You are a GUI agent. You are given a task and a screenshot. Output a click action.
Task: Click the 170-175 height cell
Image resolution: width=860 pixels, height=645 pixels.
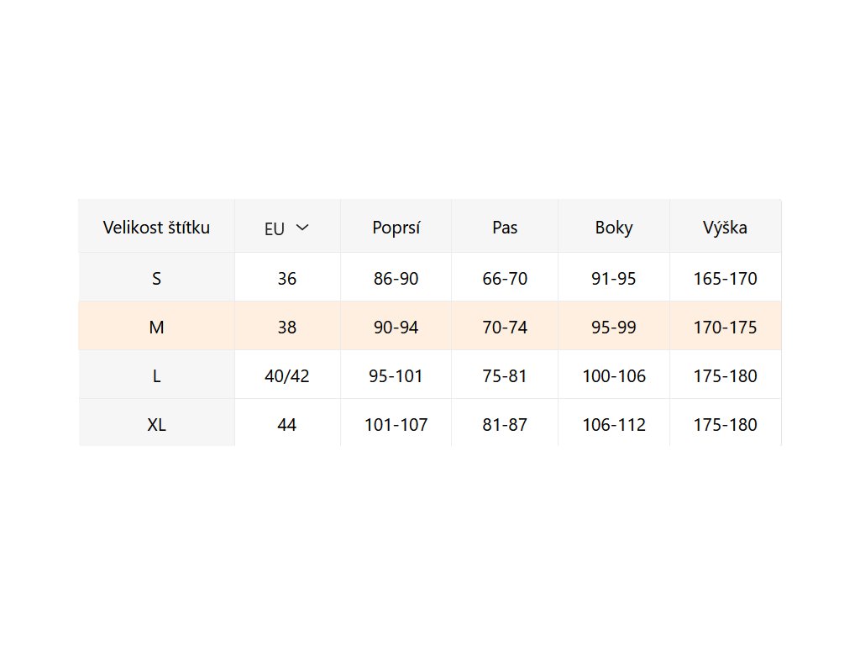click(x=725, y=328)
